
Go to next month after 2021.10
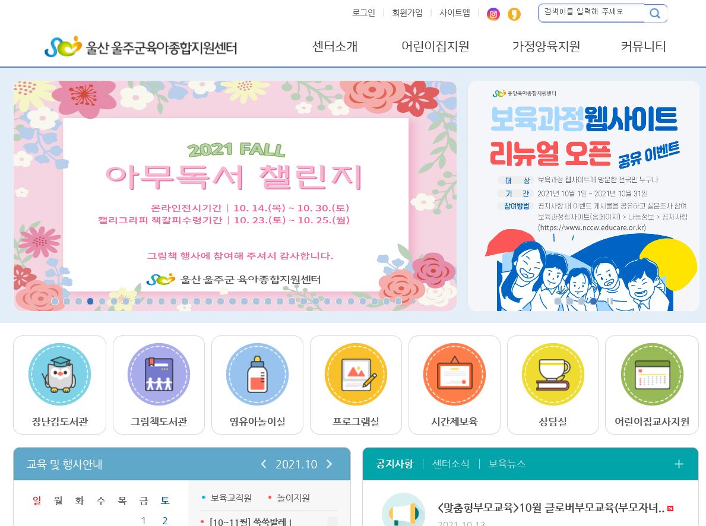click(329, 464)
